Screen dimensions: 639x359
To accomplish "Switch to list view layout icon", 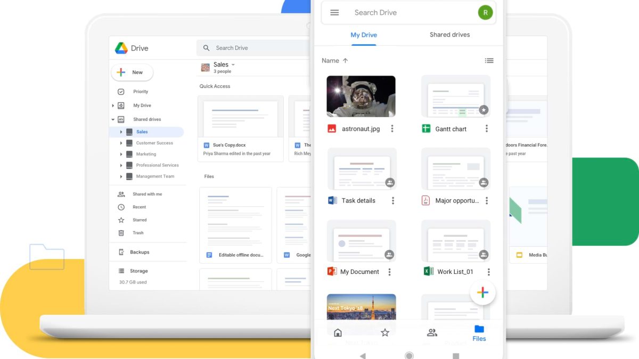I will [489, 61].
